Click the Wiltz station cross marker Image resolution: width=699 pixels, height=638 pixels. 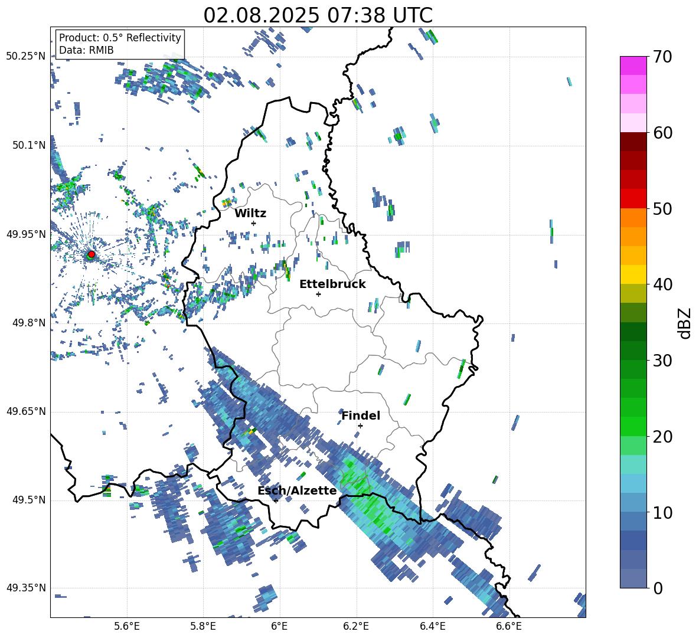click(x=254, y=223)
